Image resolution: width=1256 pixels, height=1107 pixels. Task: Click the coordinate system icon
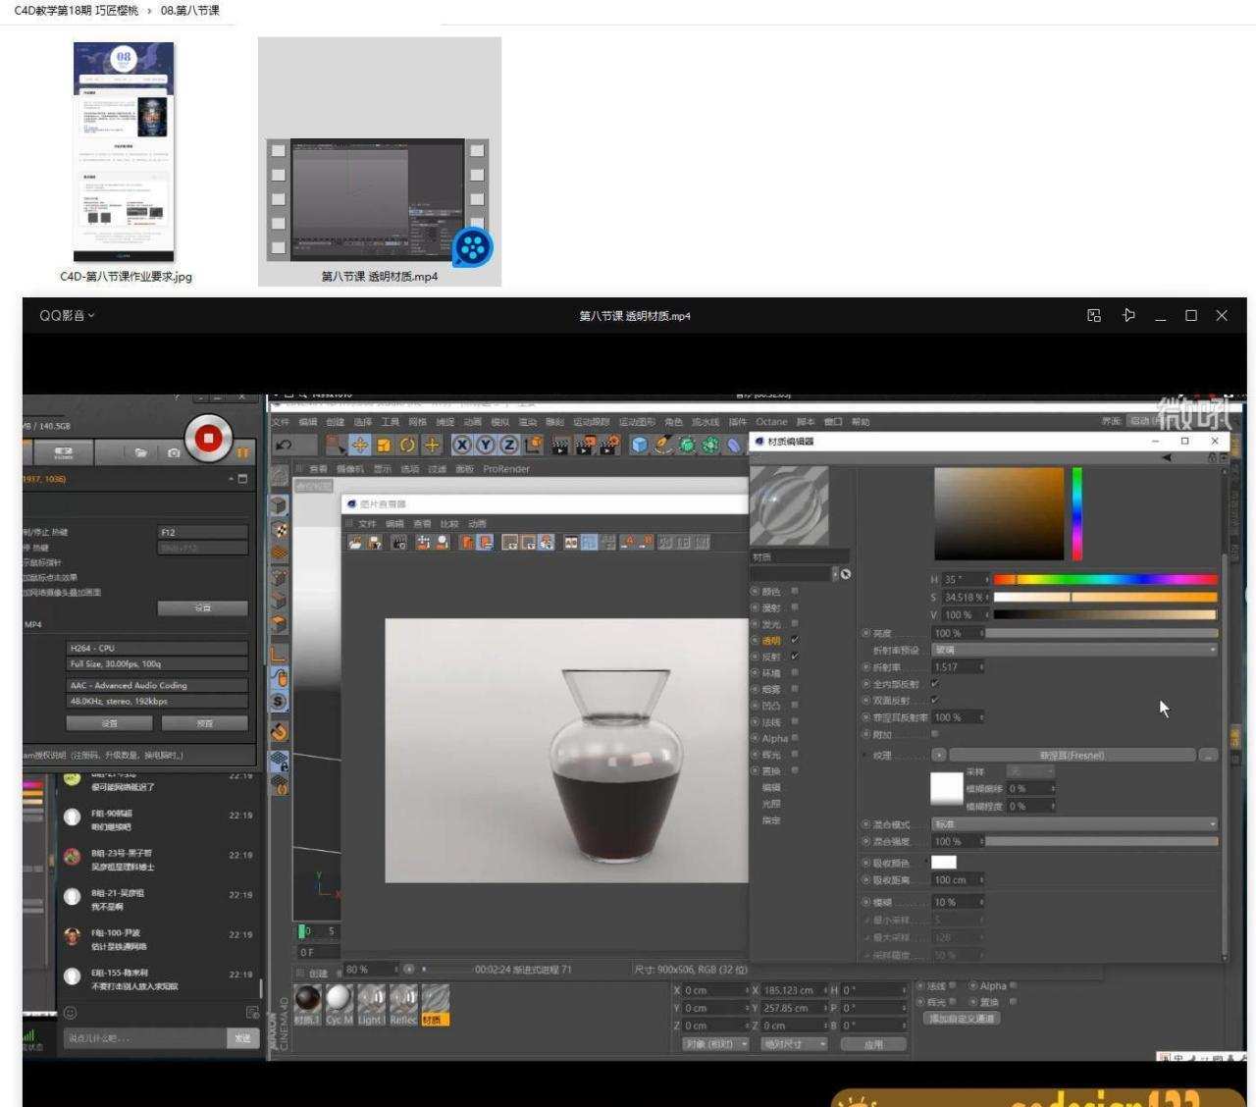[x=534, y=445]
